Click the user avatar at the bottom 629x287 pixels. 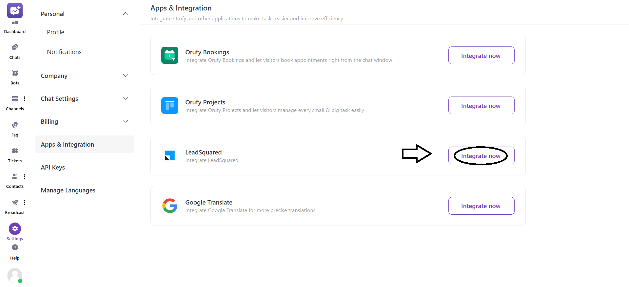pos(15,276)
